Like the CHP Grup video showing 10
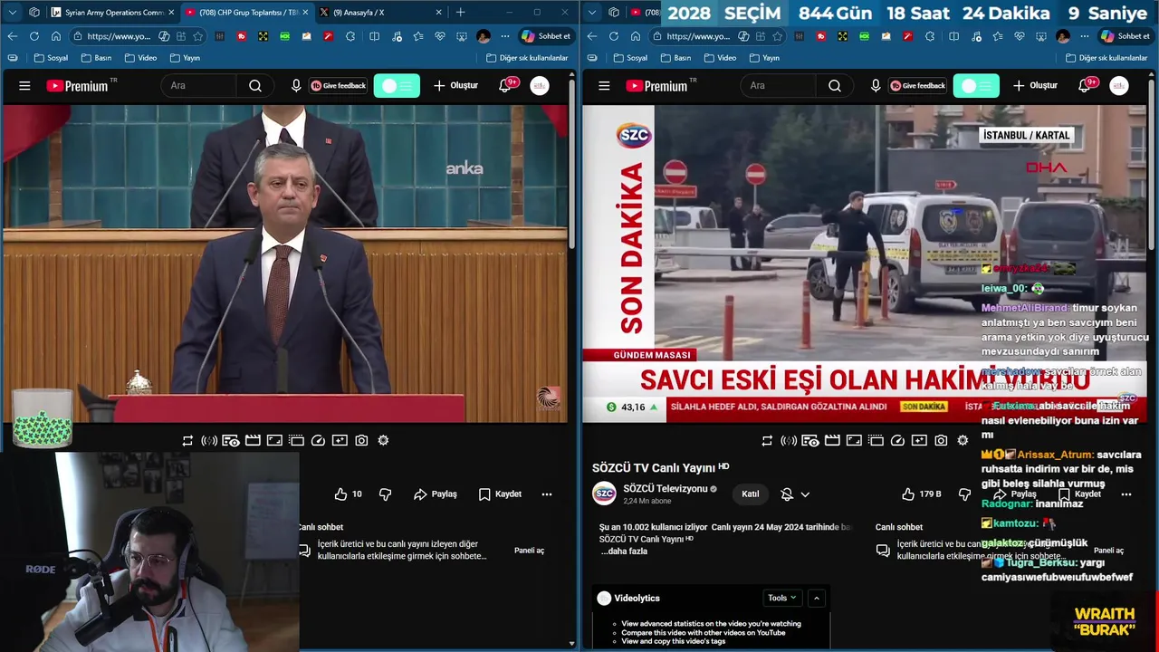1159x652 pixels. [x=349, y=494]
